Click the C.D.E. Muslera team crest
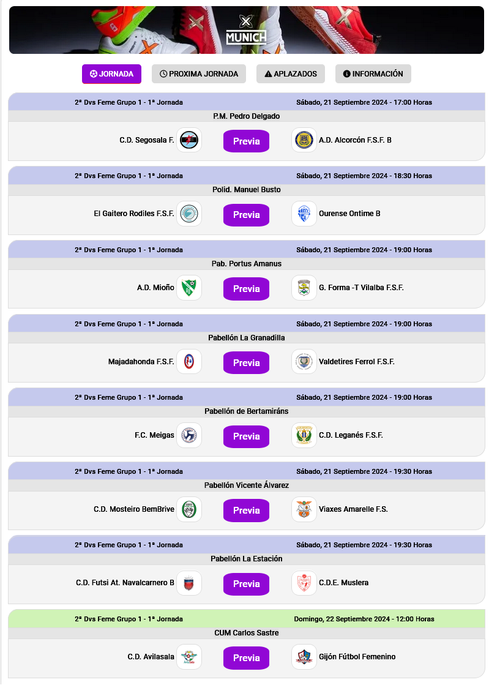Image resolution: width=489 pixels, height=685 pixels. tap(304, 583)
